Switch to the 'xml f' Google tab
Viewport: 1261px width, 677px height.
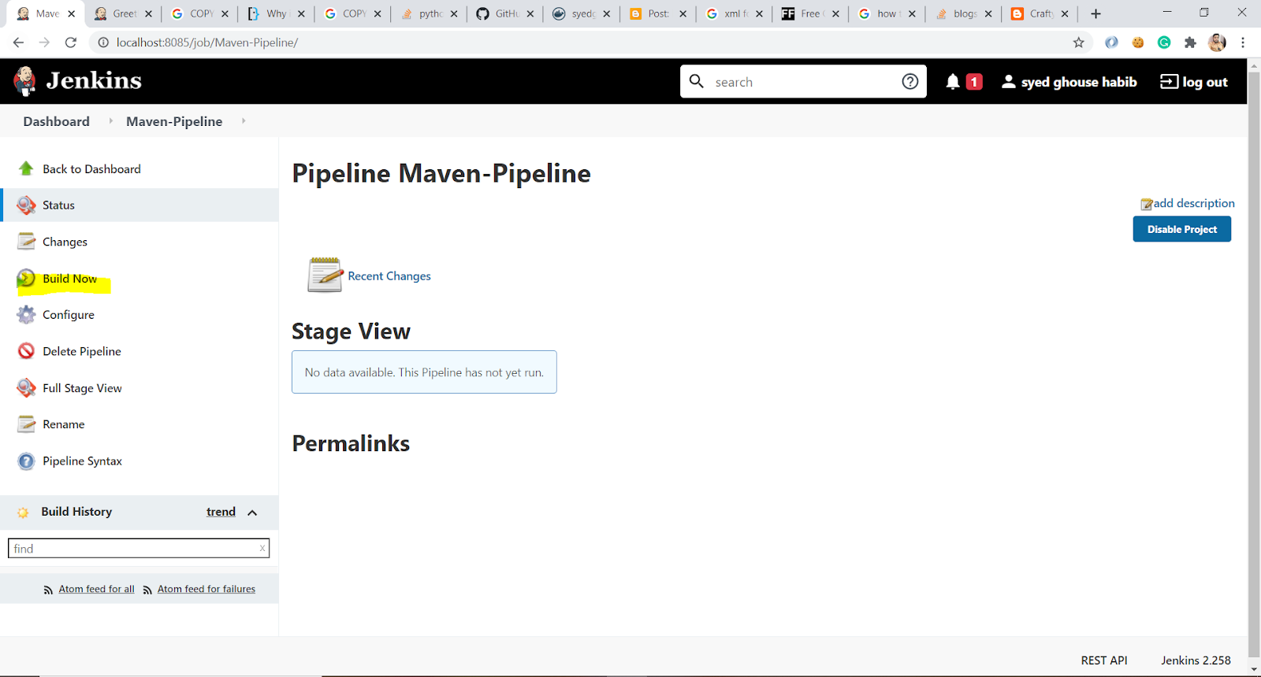click(734, 13)
